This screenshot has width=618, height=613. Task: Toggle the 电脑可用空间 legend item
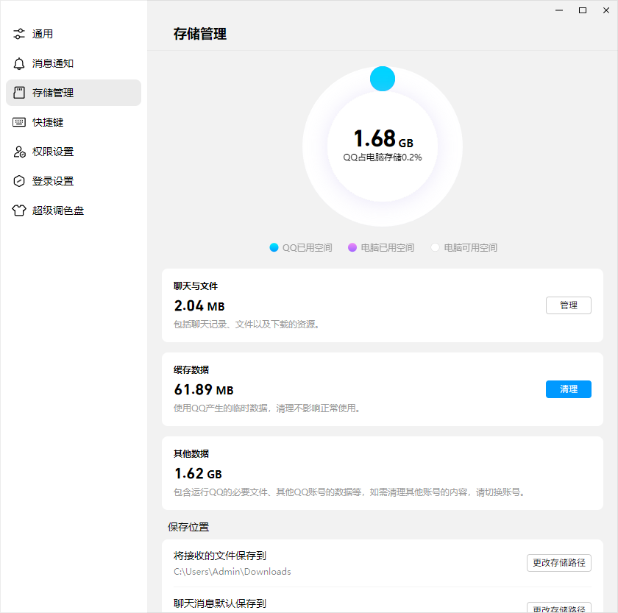465,247
